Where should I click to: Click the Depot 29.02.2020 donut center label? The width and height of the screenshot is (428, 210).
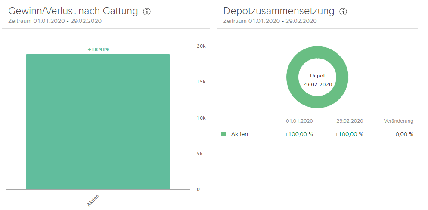click(x=317, y=80)
